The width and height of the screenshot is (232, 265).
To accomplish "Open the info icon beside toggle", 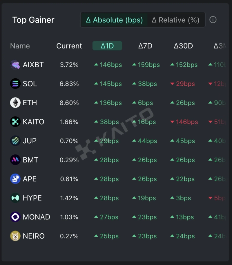I will pyautogui.click(x=213, y=20).
